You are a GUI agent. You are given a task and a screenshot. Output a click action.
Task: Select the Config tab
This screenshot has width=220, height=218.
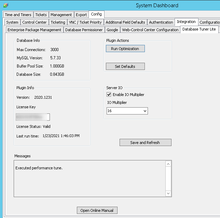[x=96, y=14]
